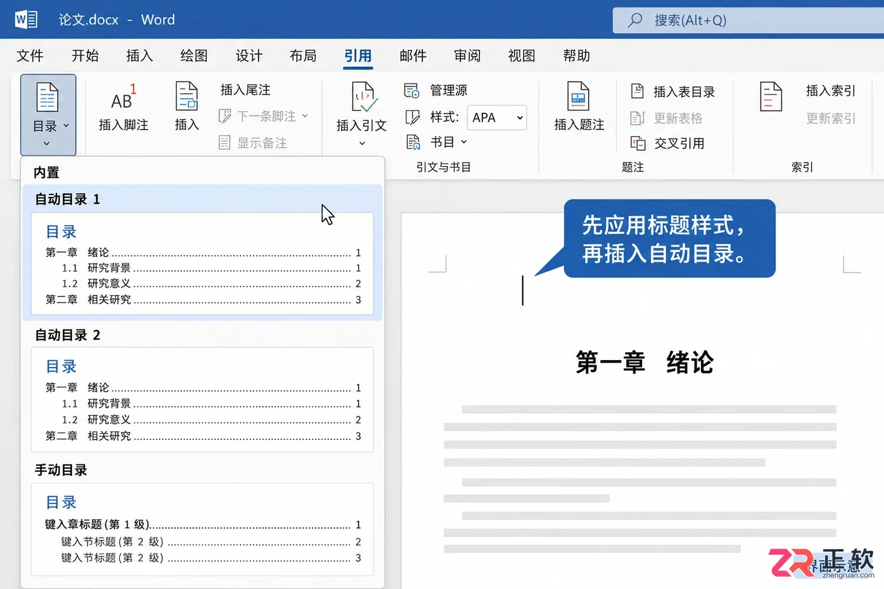884x589 pixels.
Task: Open the 绘图 ribbon tab
Action: pos(194,56)
